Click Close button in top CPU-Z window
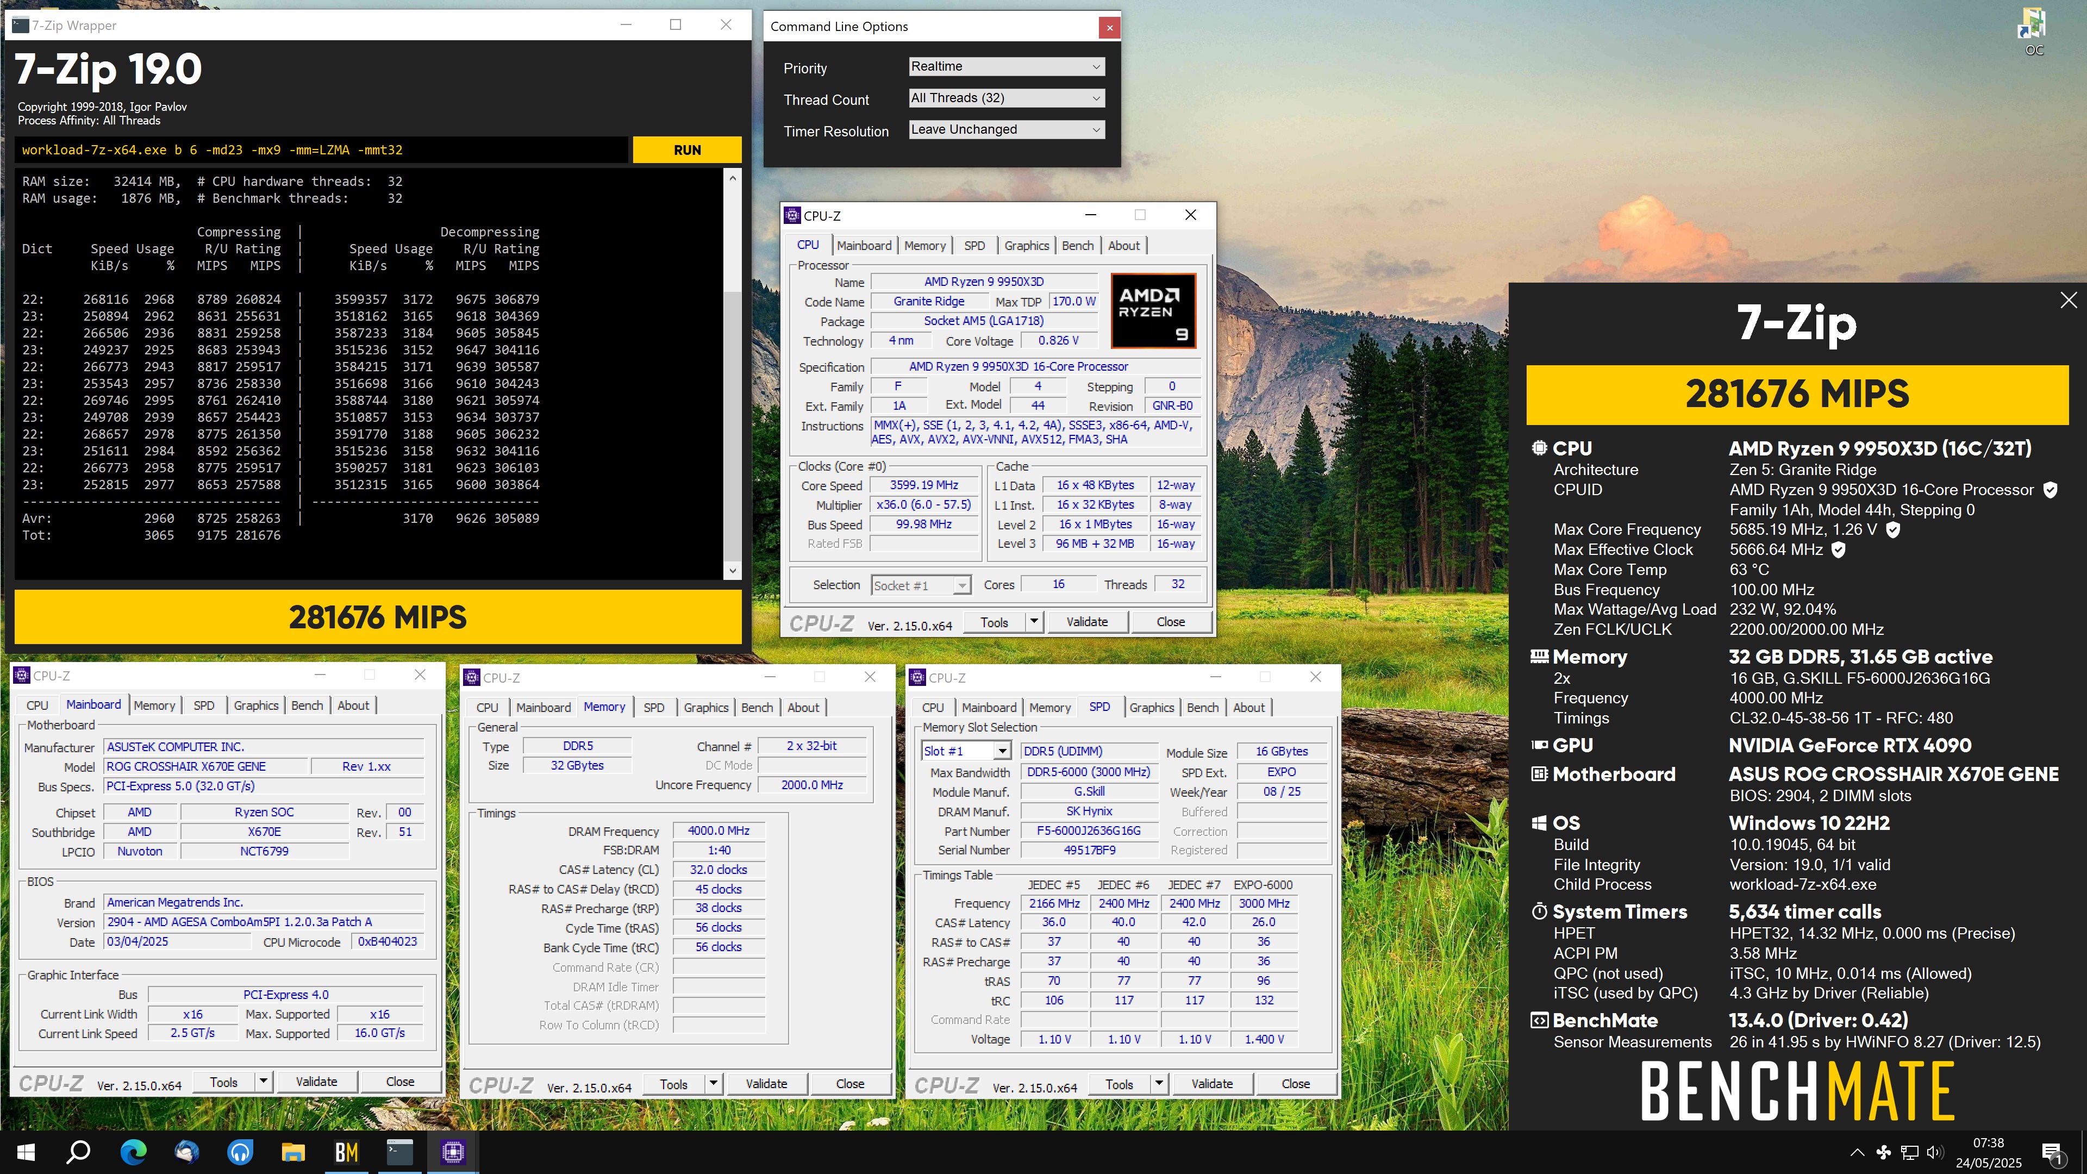 [x=1170, y=622]
